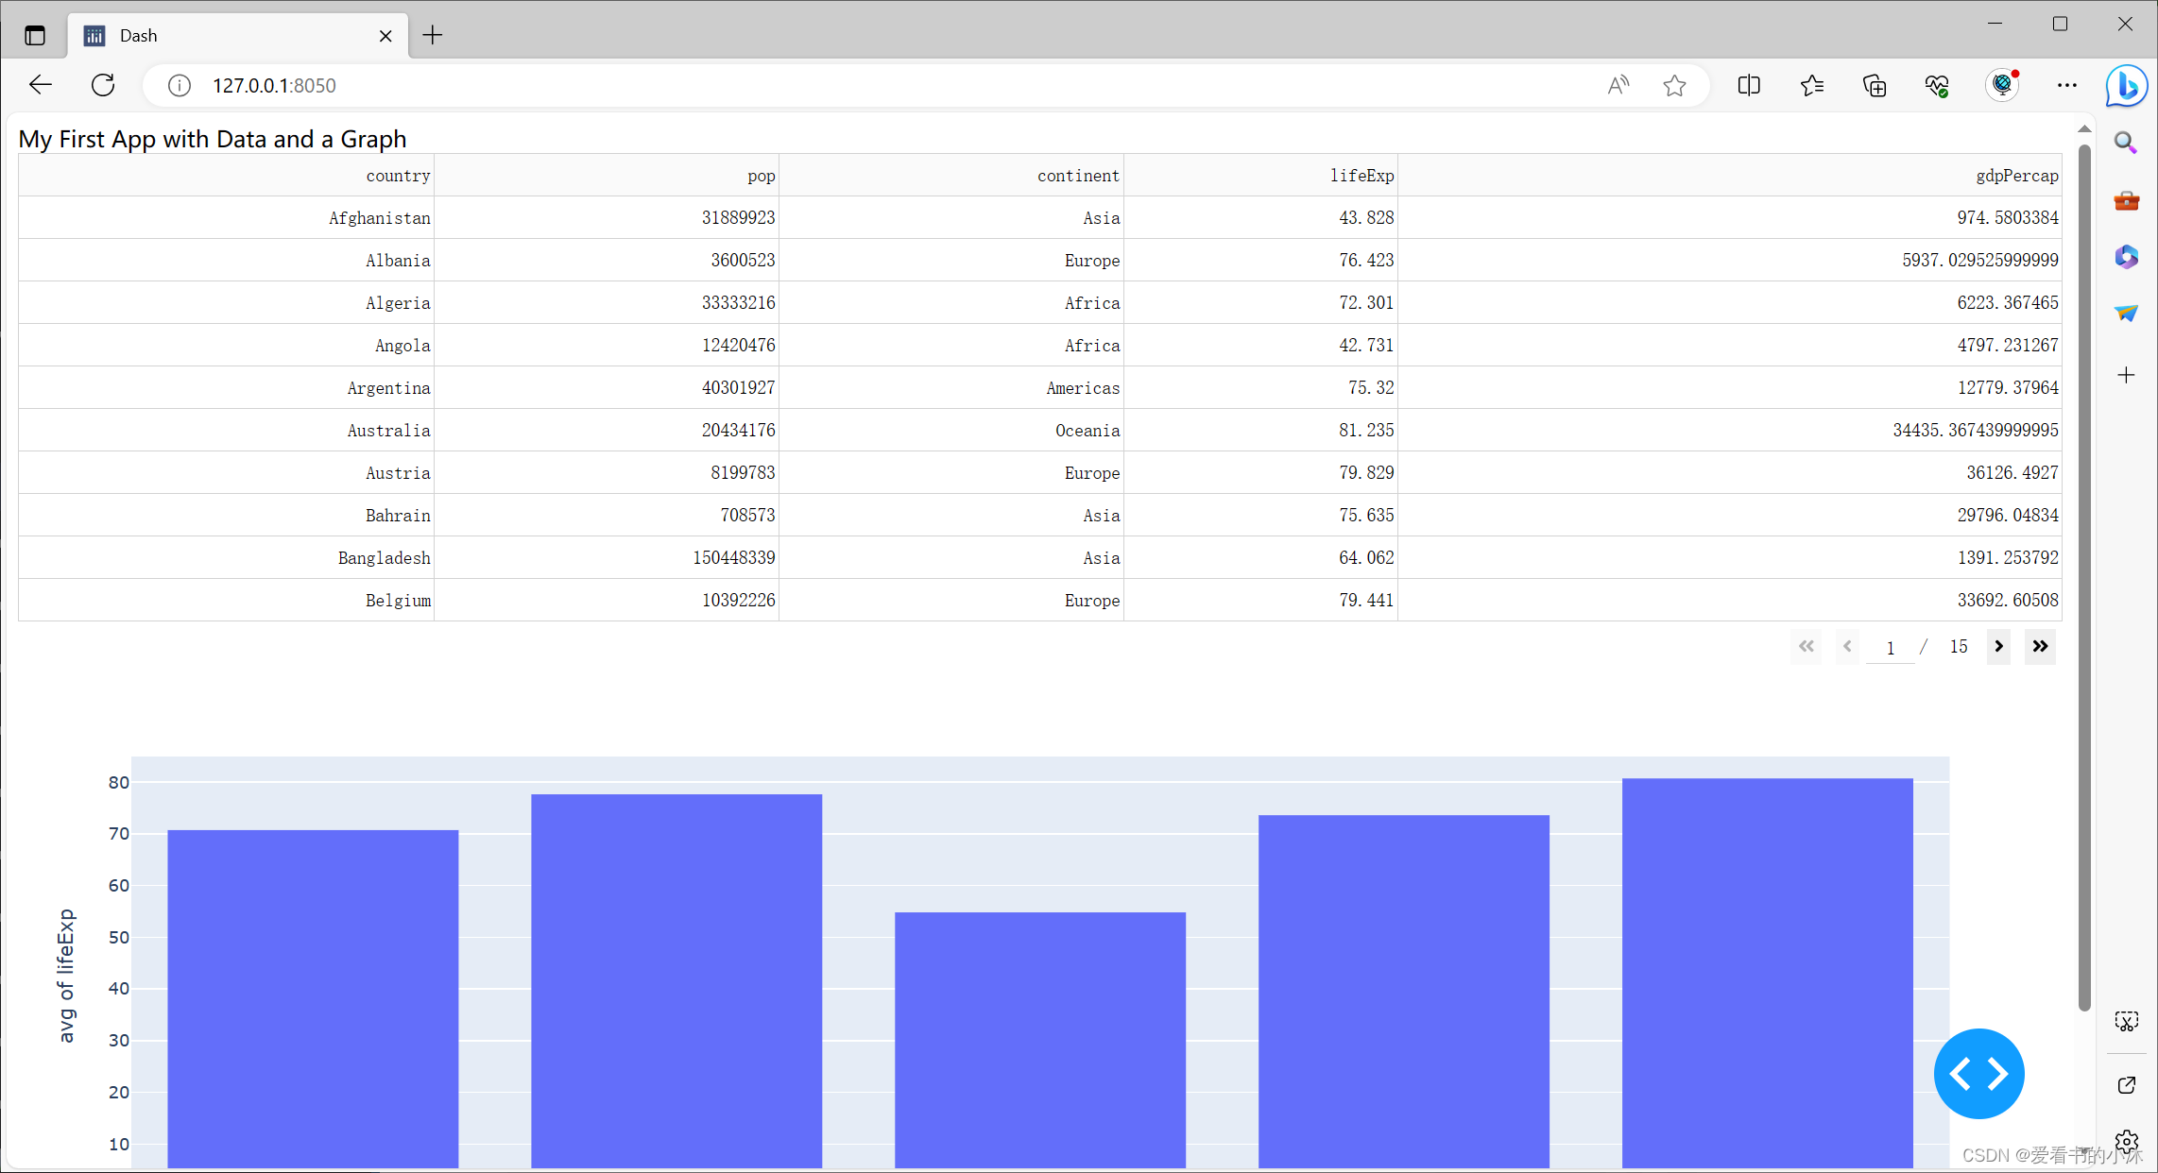
Task: Open the Bing Copilot sidebar button
Action: 2127,86
